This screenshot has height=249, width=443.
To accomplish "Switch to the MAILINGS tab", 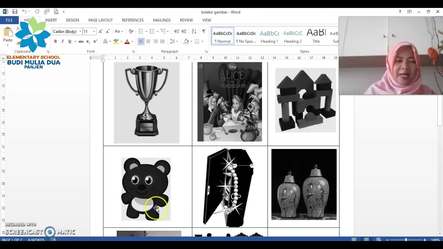I will pyautogui.click(x=162, y=20).
